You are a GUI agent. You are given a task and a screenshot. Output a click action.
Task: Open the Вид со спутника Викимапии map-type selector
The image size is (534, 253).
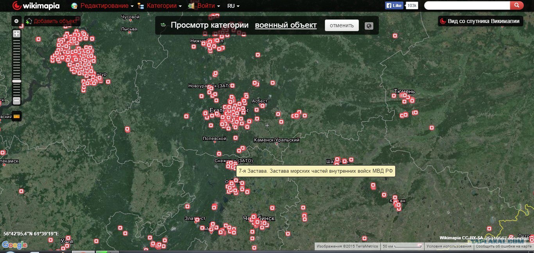480,21
